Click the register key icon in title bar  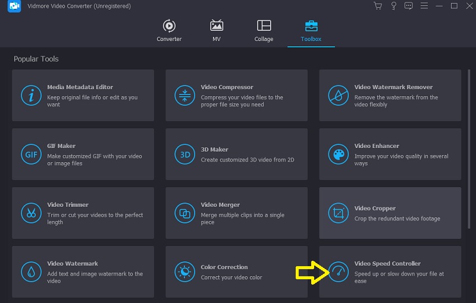393,6
